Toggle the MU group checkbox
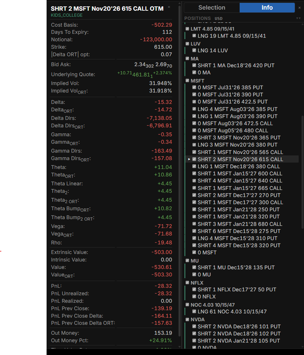Screen dimensions: 304x355 point(187,260)
